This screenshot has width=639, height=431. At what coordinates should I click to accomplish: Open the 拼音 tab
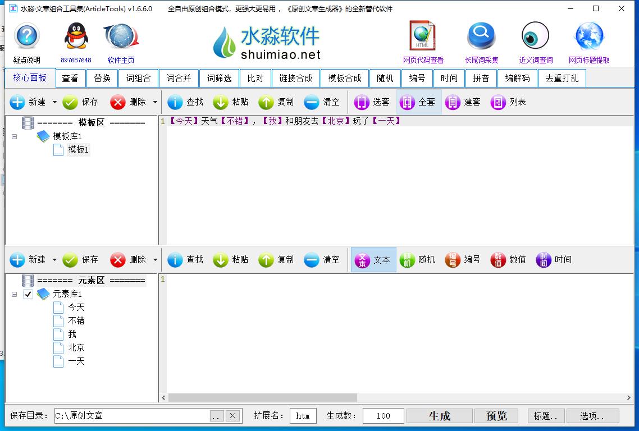pos(481,78)
